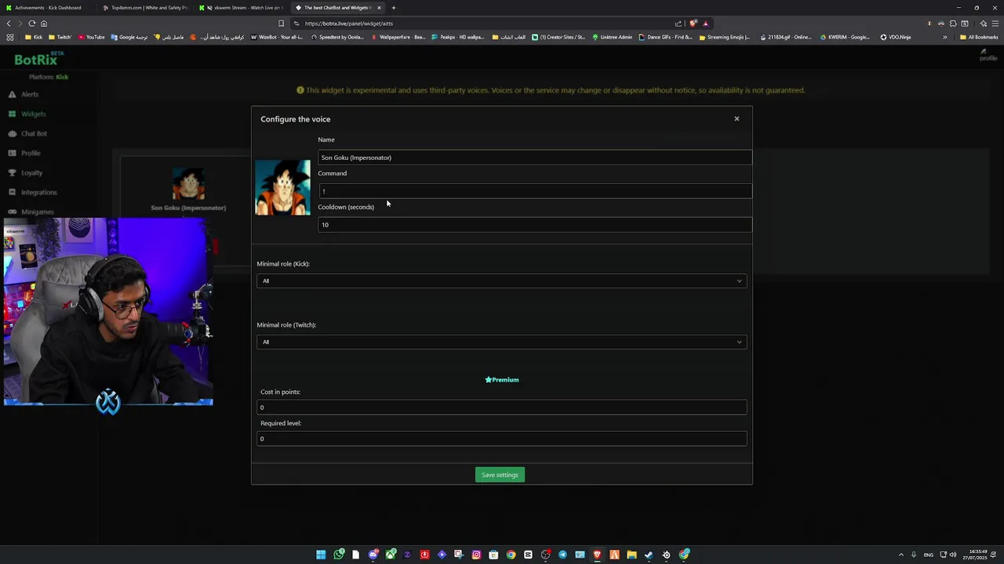Image resolution: width=1004 pixels, height=564 pixels.
Task: Open the Xbox app in taskbar
Action: [x=391, y=555]
